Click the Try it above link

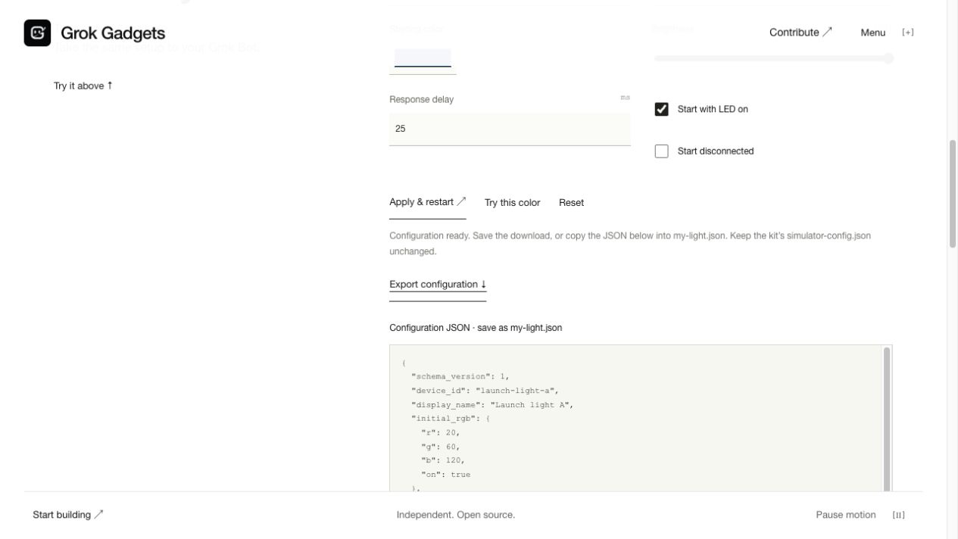coord(83,86)
